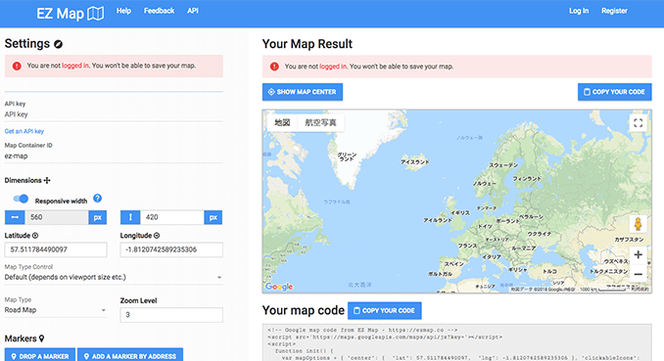Expand the Map Type Control dropdown
664x361 pixels.
(114, 277)
